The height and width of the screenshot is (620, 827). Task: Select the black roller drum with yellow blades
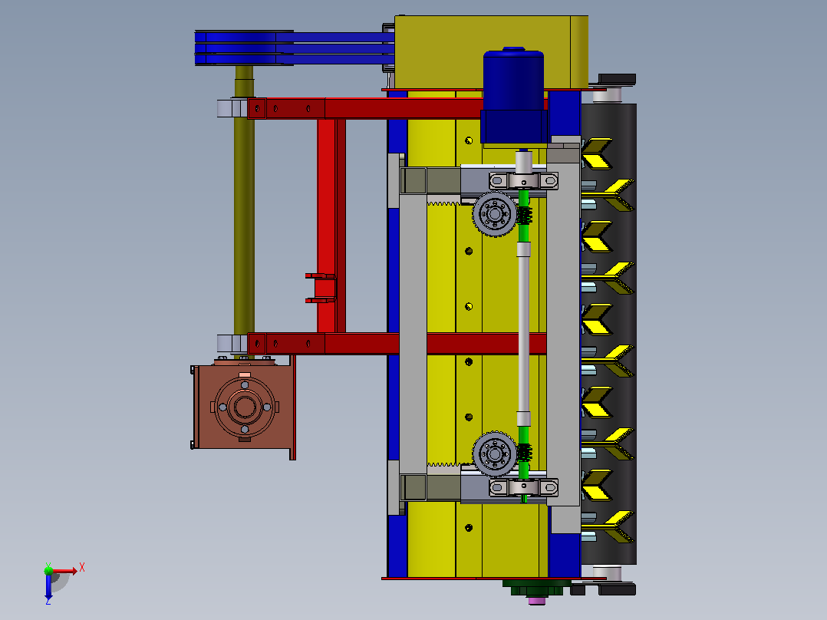tap(608, 334)
